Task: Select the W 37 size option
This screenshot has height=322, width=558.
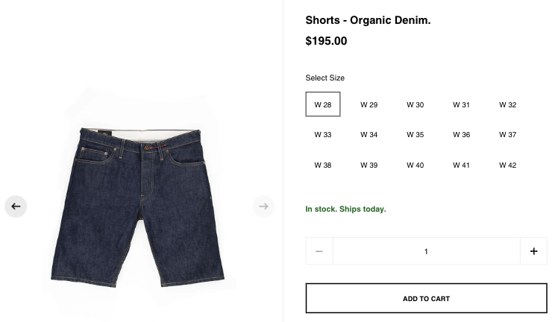Action: [x=508, y=135]
